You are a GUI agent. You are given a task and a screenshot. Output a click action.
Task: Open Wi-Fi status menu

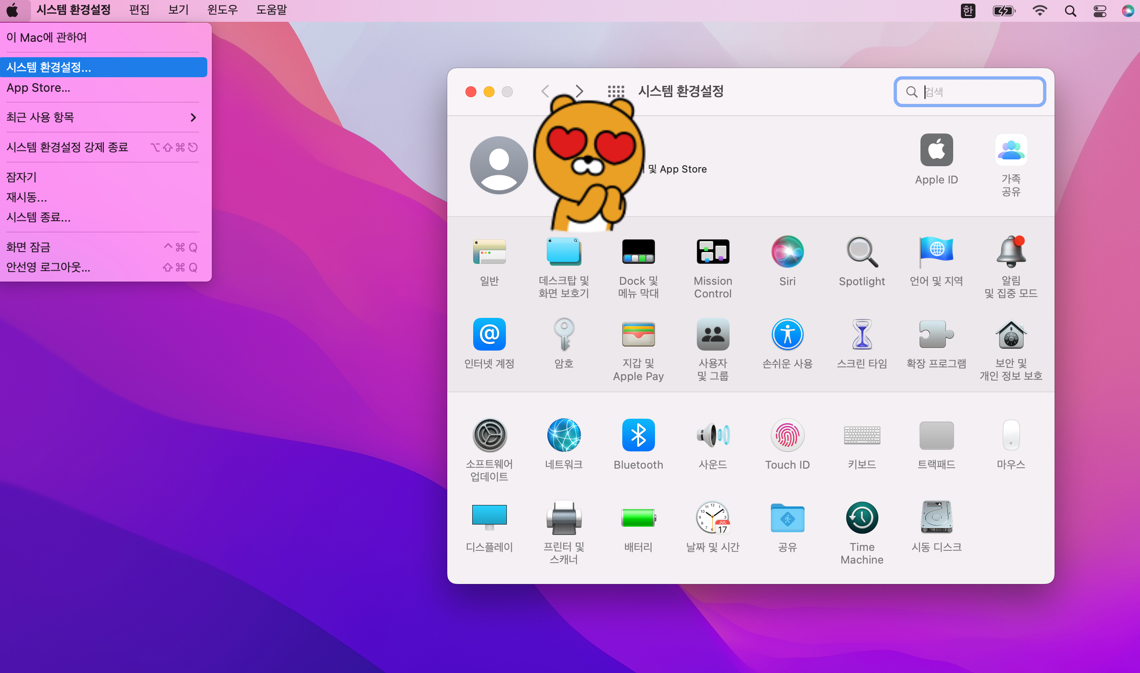point(1040,10)
